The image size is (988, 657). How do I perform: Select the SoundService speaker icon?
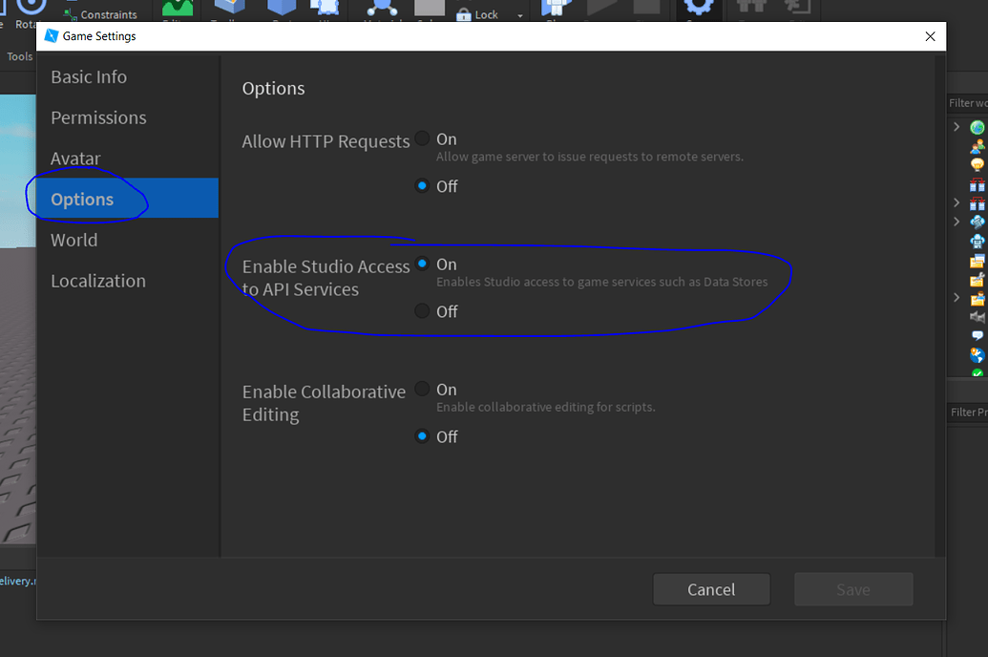click(977, 317)
